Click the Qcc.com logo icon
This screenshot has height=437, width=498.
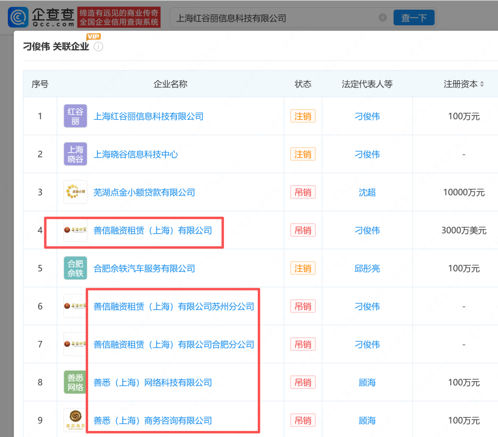(x=18, y=18)
